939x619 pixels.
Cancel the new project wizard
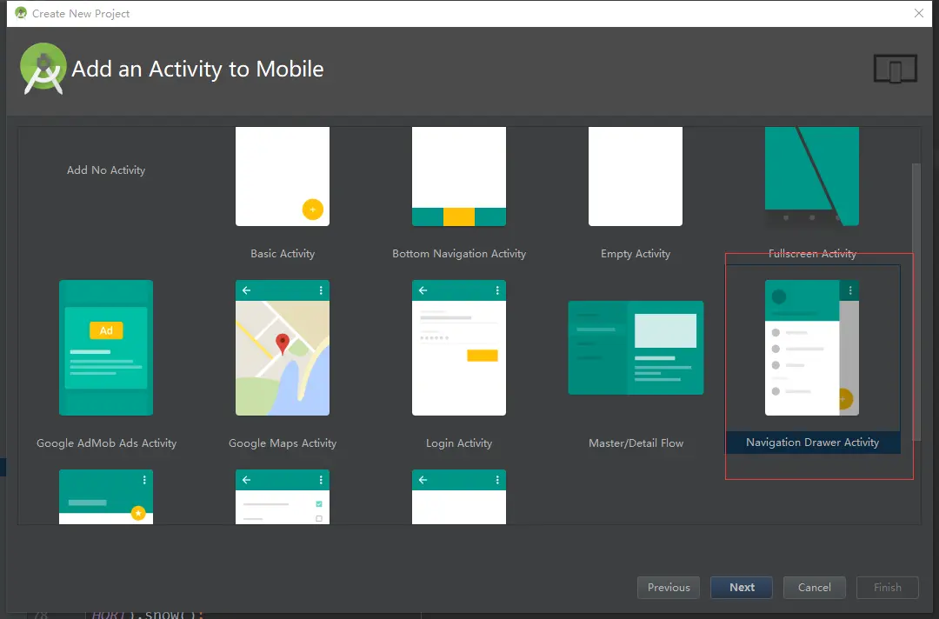coord(814,587)
